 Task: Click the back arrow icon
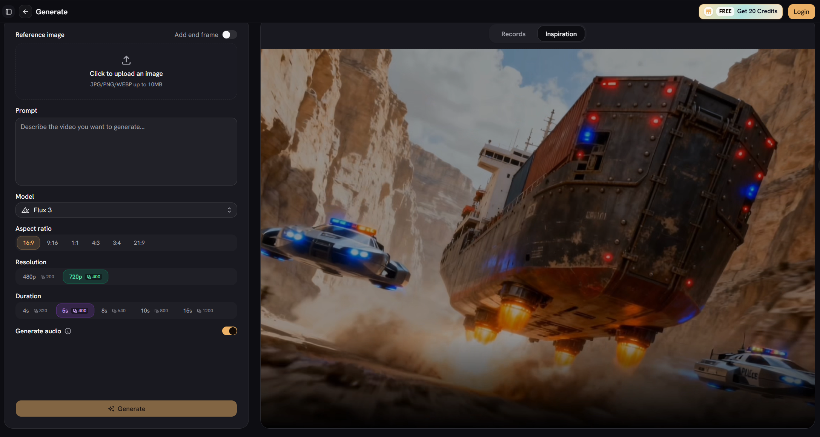tap(25, 12)
